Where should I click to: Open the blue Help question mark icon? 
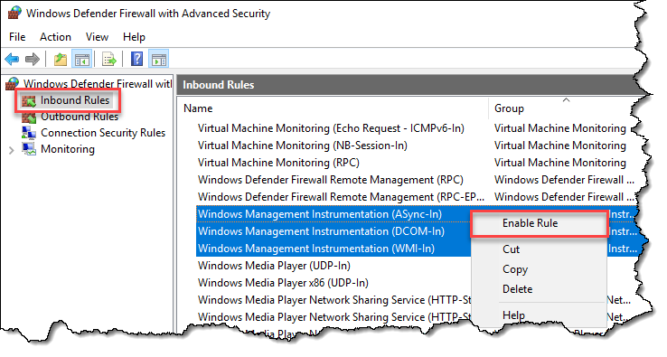click(x=137, y=59)
